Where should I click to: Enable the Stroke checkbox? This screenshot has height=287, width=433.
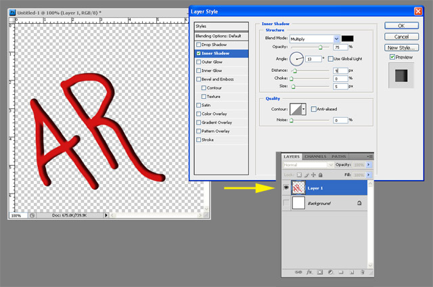[198, 139]
